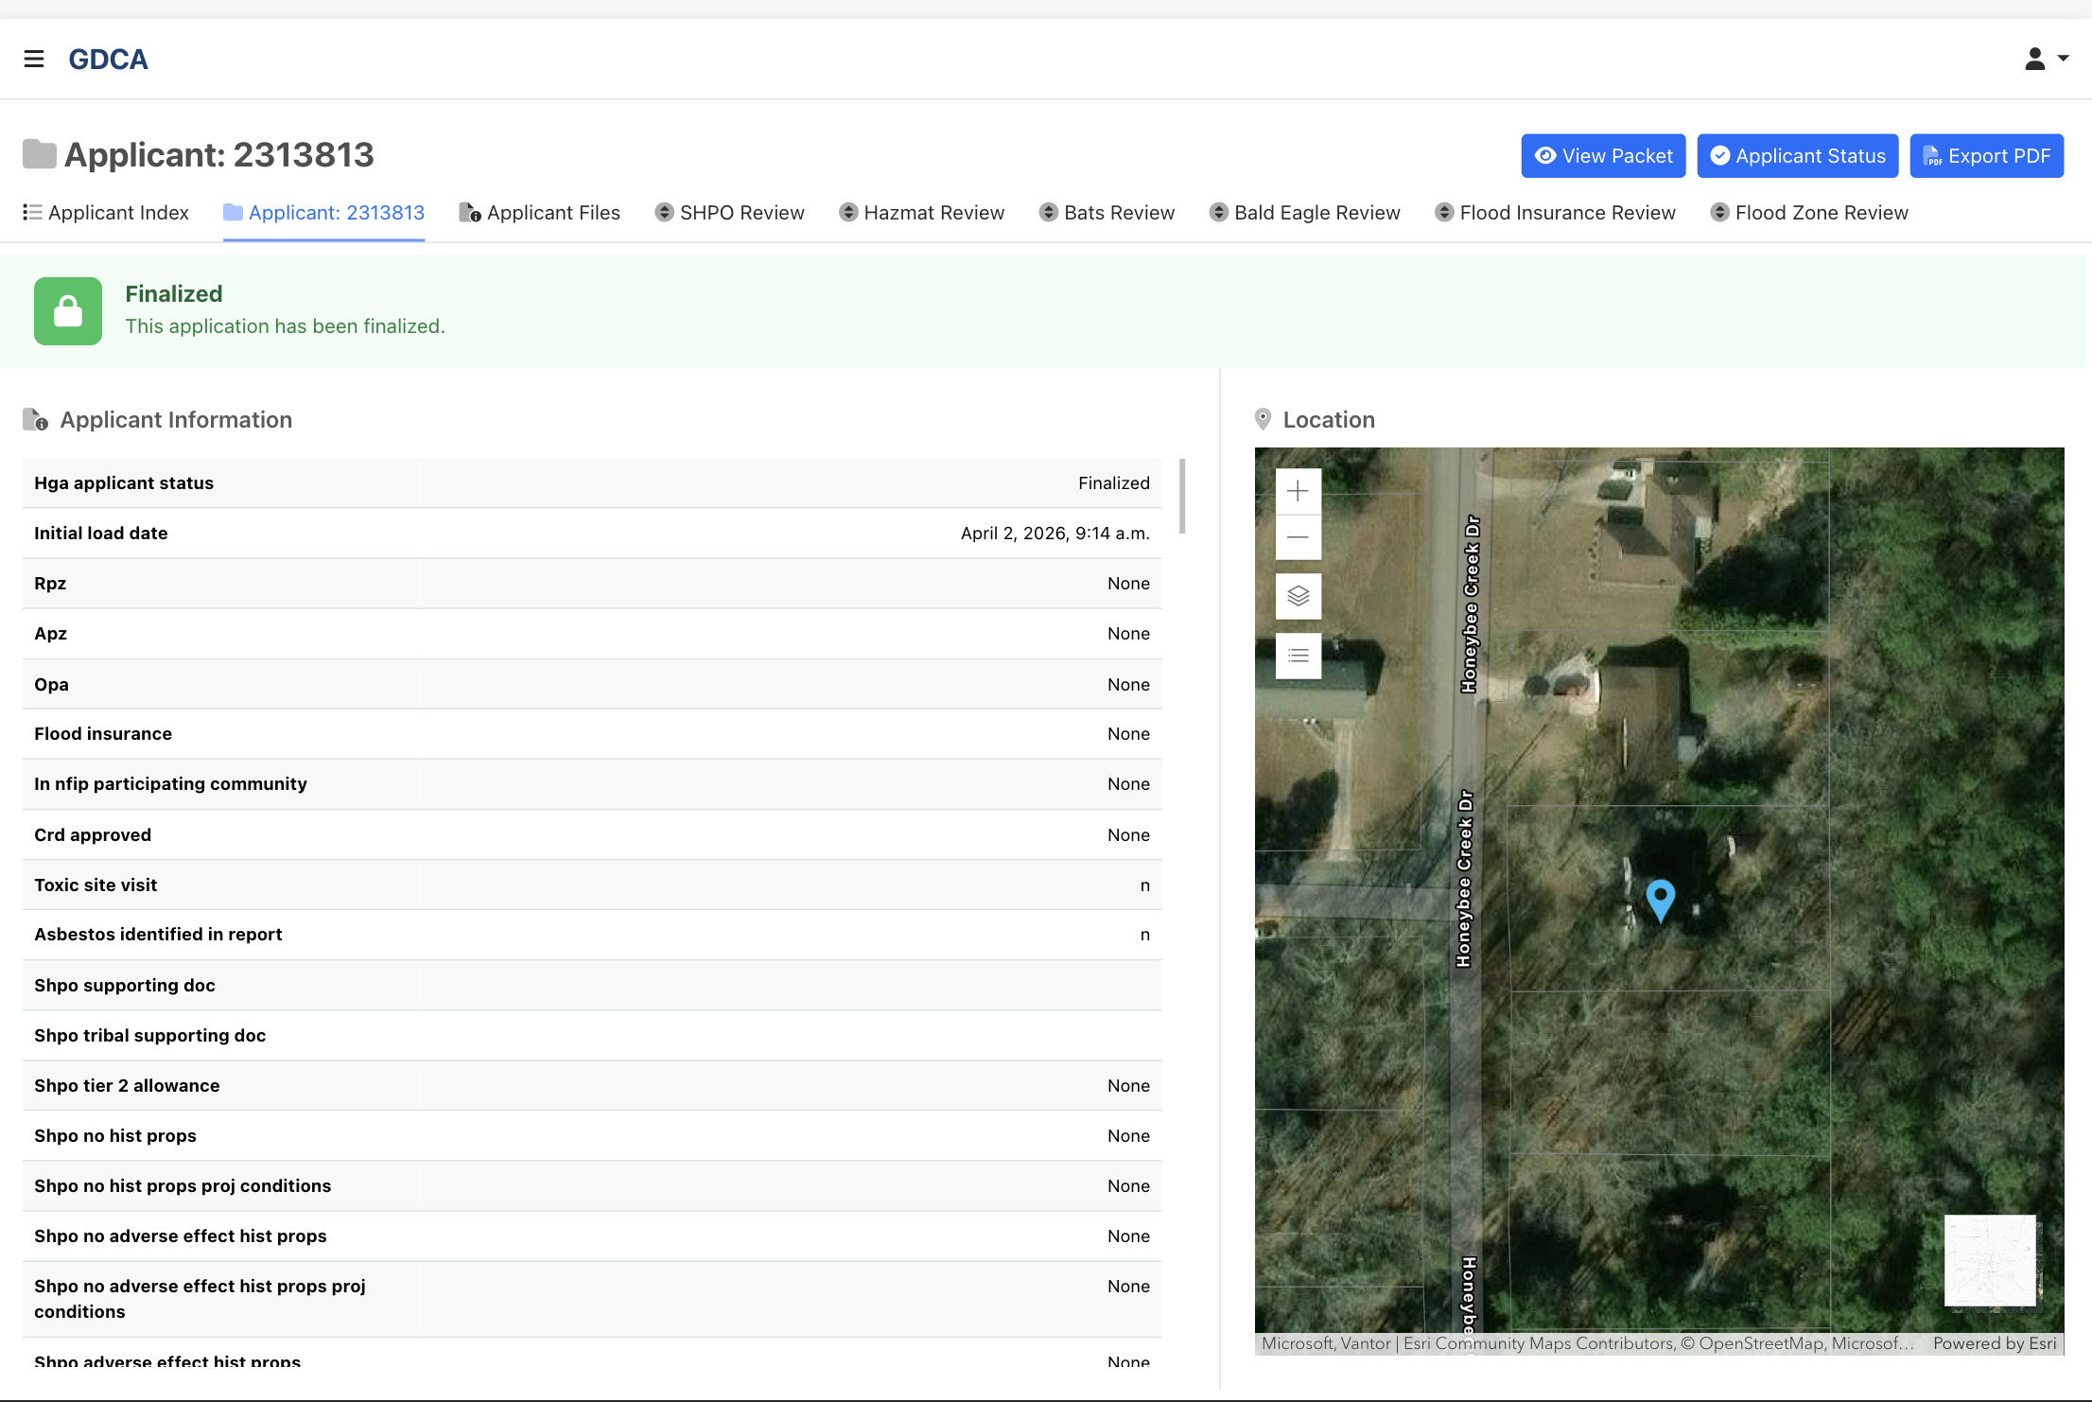Open the user account dropdown
This screenshot has height=1402, width=2092.
[2046, 59]
